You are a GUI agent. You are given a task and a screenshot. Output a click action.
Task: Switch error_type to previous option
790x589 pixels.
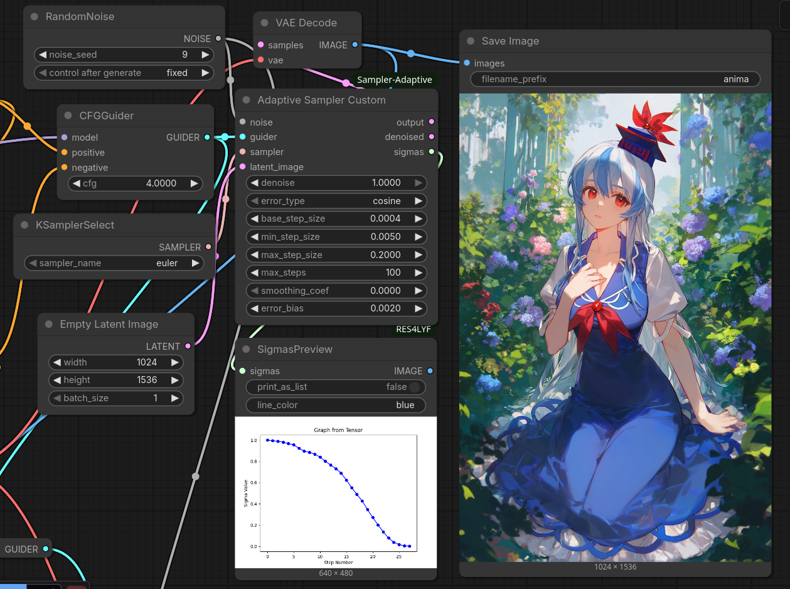tap(254, 201)
